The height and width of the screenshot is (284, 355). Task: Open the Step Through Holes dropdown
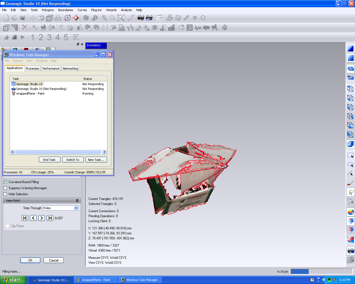point(76,208)
